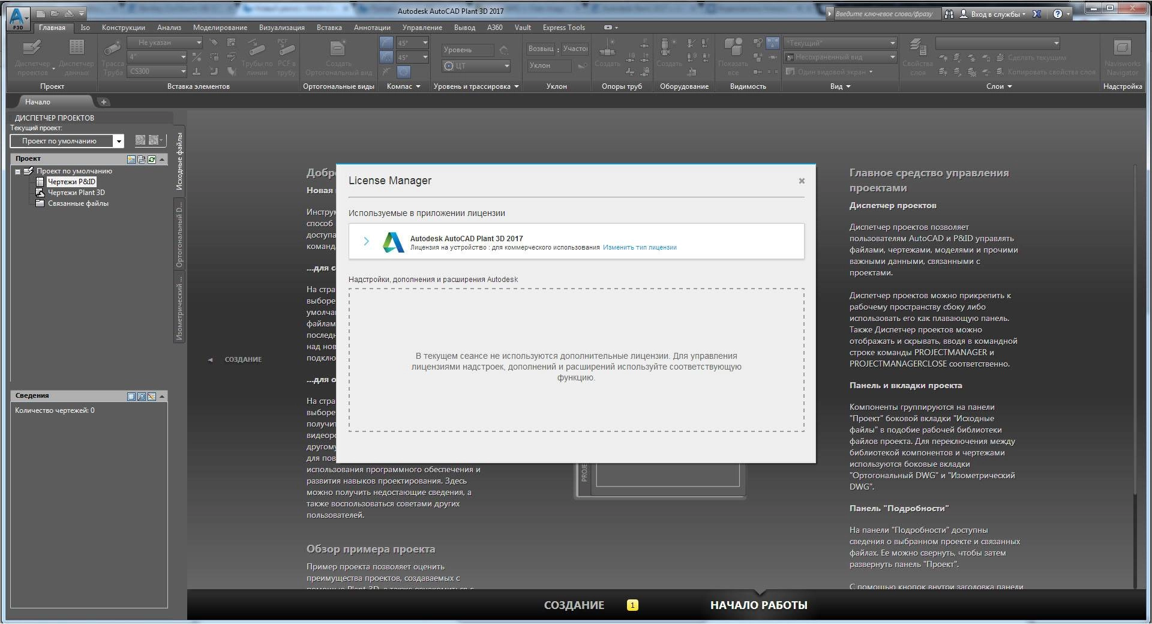Select Чертежи P&ID tree item
1152x624 pixels.
click(x=71, y=182)
